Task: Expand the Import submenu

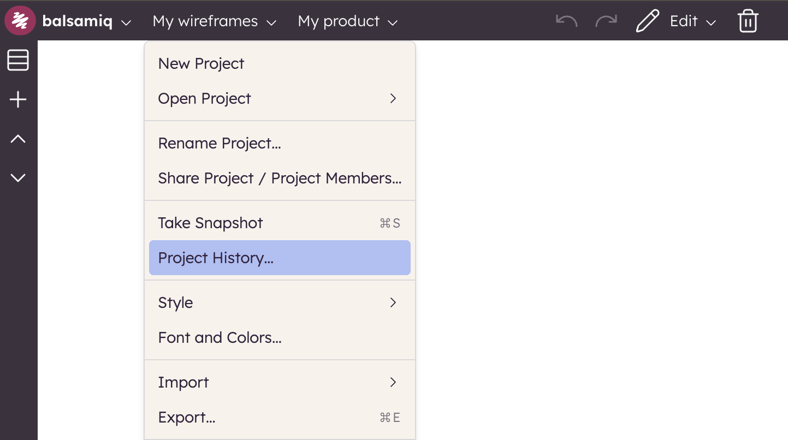Action: pyautogui.click(x=393, y=382)
